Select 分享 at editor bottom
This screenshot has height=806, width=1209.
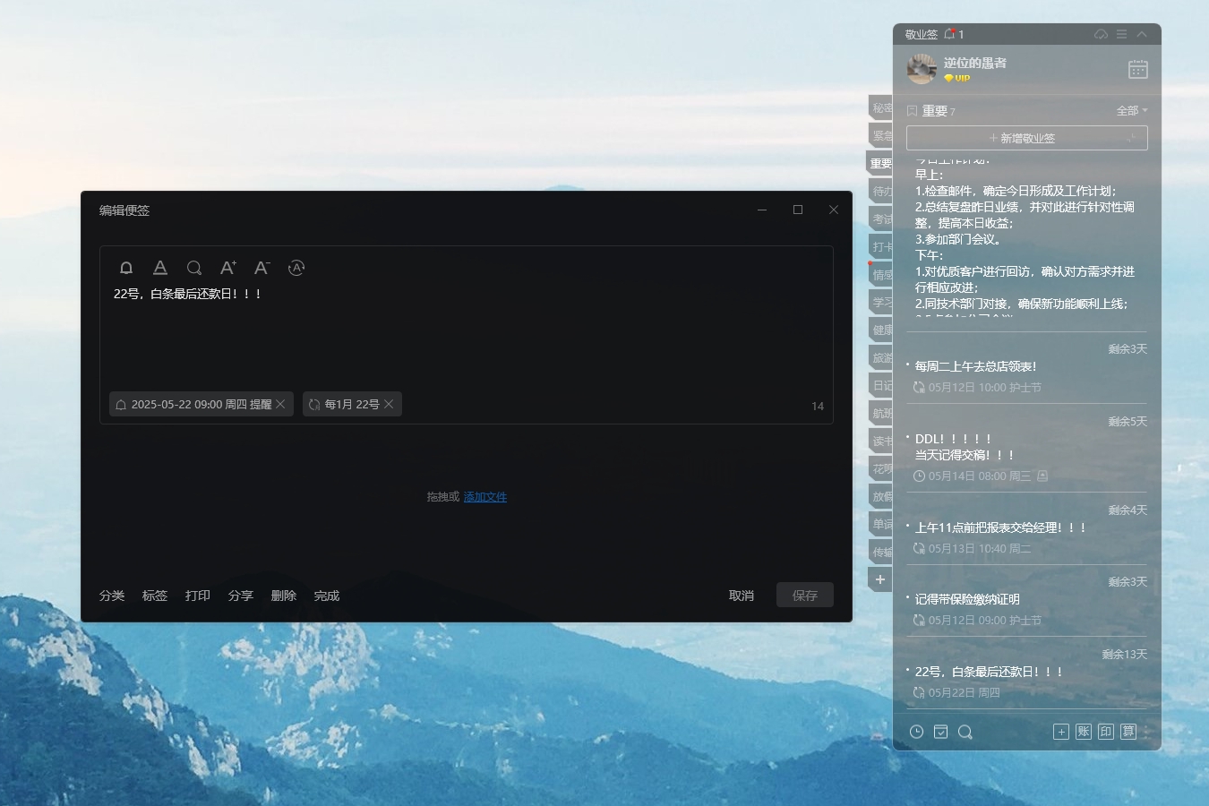241,596
